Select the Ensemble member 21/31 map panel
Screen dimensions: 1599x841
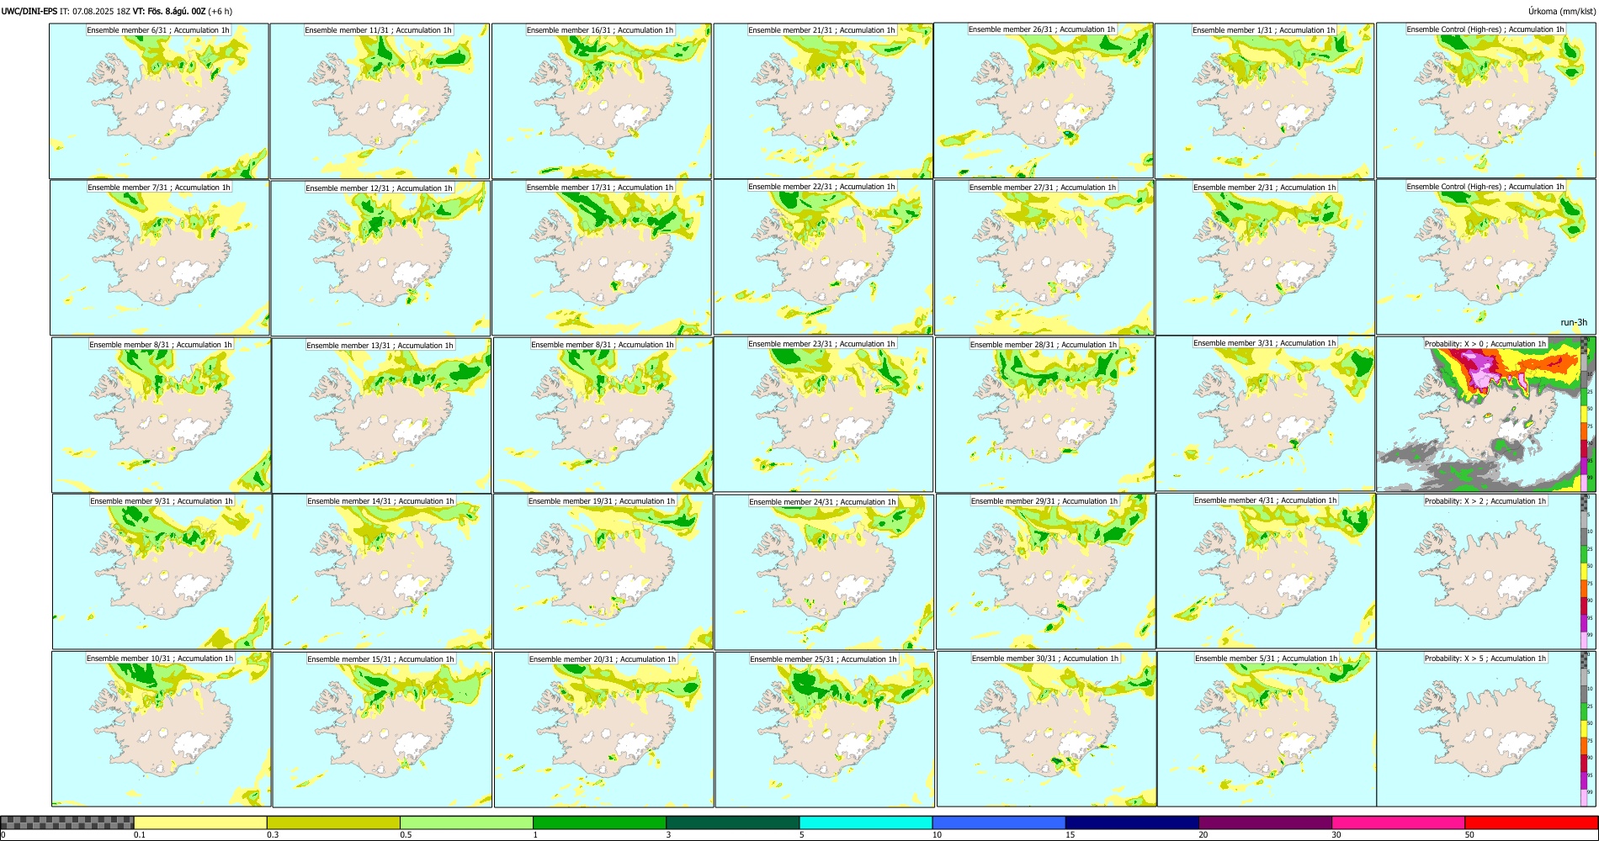(823, 101)
